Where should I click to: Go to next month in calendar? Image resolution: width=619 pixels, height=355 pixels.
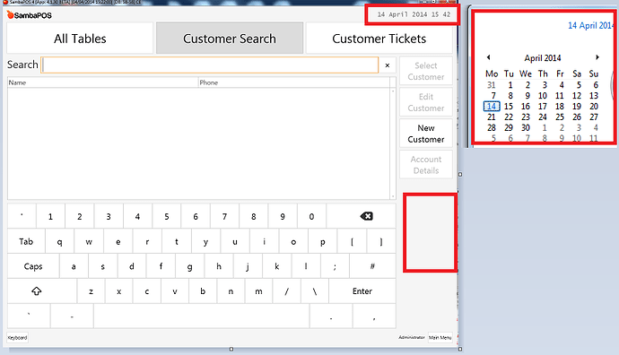click(x=597, y=57)
